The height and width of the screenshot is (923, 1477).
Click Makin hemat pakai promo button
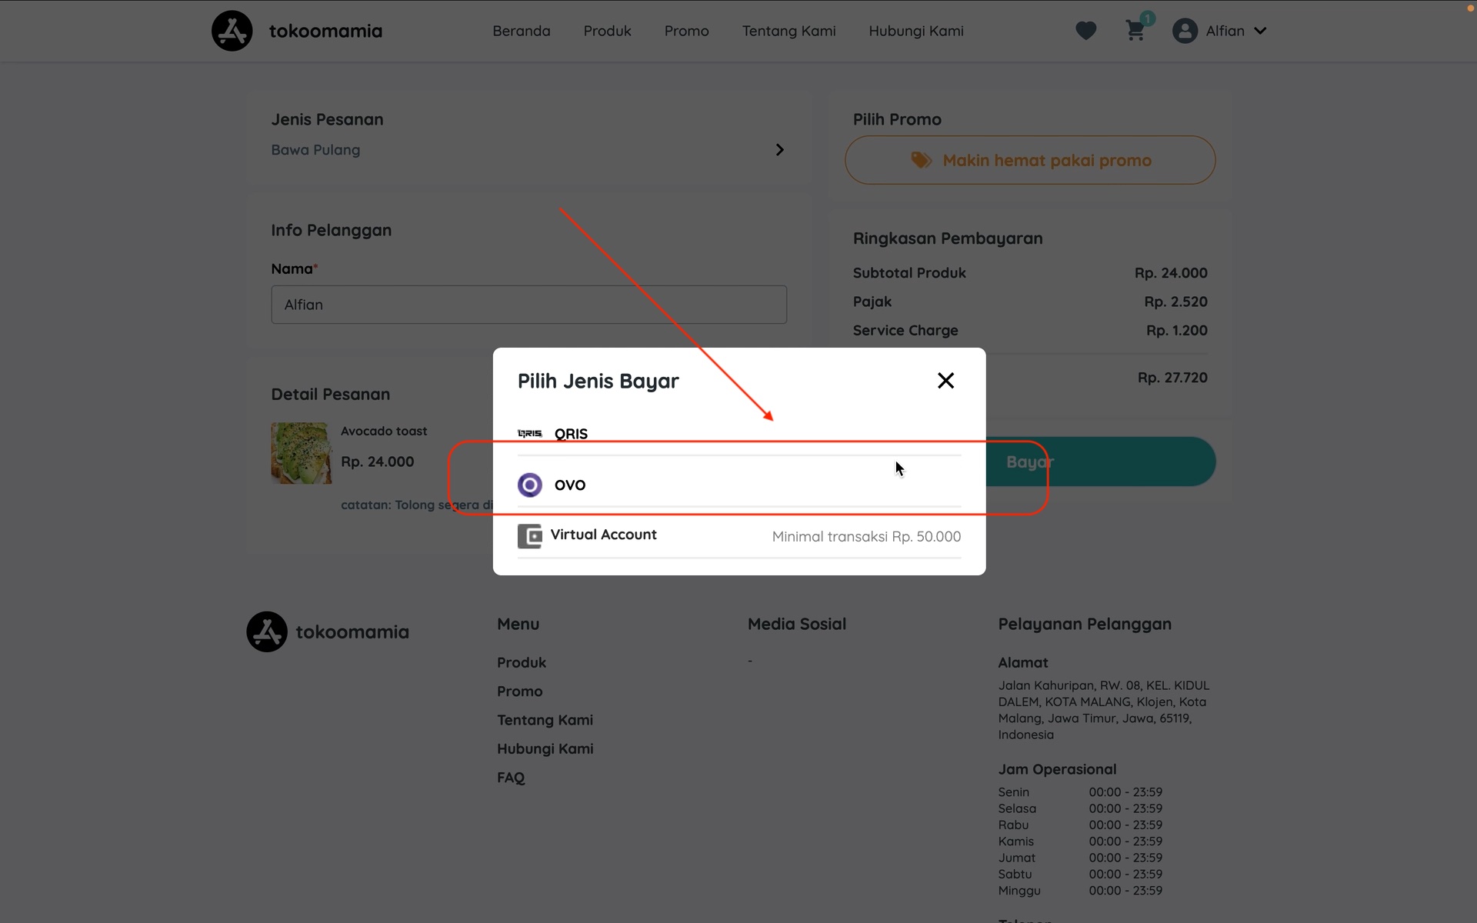coord(1030,160)
